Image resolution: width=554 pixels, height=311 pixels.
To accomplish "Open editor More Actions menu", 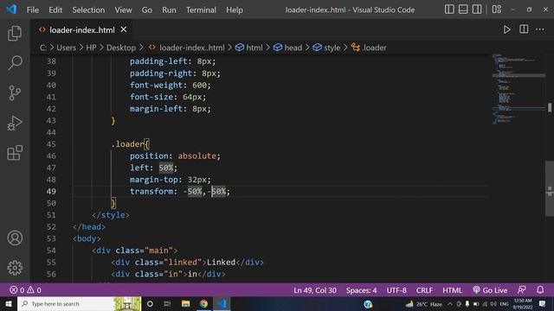I will [540, 29].
